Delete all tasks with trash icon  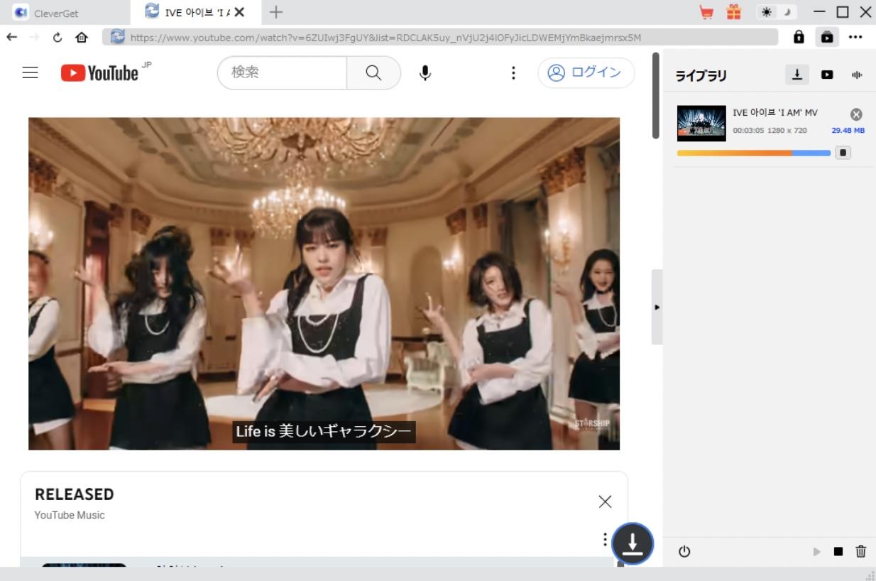pyautogui.click(x=861, y=551)
